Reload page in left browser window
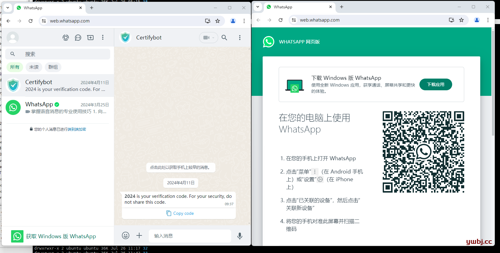The image size is (500, 253). tap(31, 21)
